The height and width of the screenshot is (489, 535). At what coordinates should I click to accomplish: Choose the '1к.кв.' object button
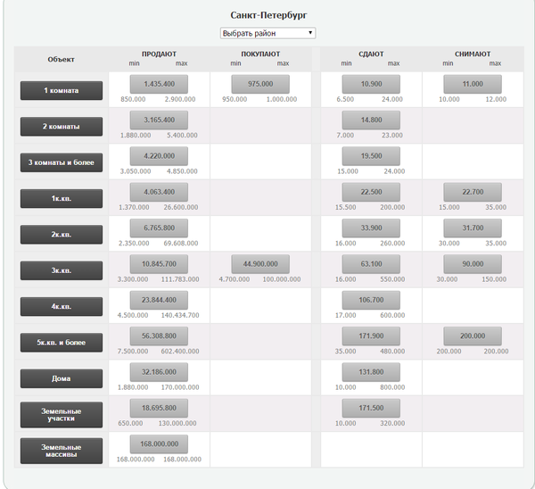[x=62, y=198]
